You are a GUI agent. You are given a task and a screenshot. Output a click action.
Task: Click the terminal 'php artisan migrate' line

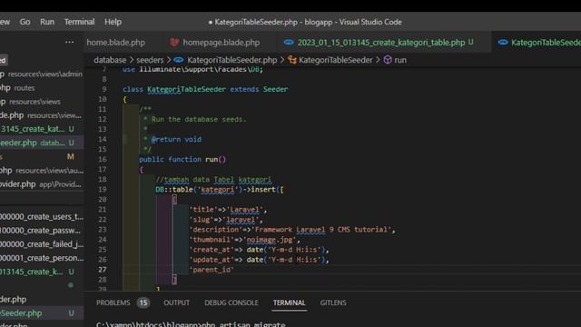point(191,324)
